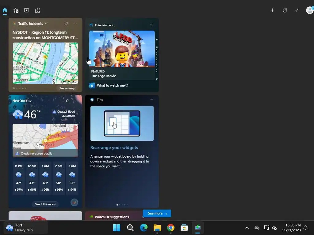Click the round icon beside See full forecast
Viewport: 314px width, 235px height.
tap(74, 203)
